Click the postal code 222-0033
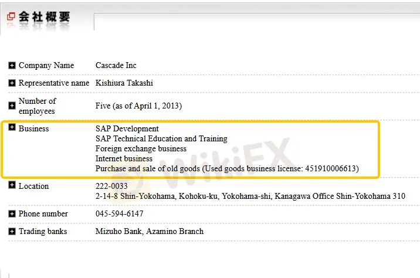The width and height of the screenshot is (420, 278). click(x=111, y=187)
